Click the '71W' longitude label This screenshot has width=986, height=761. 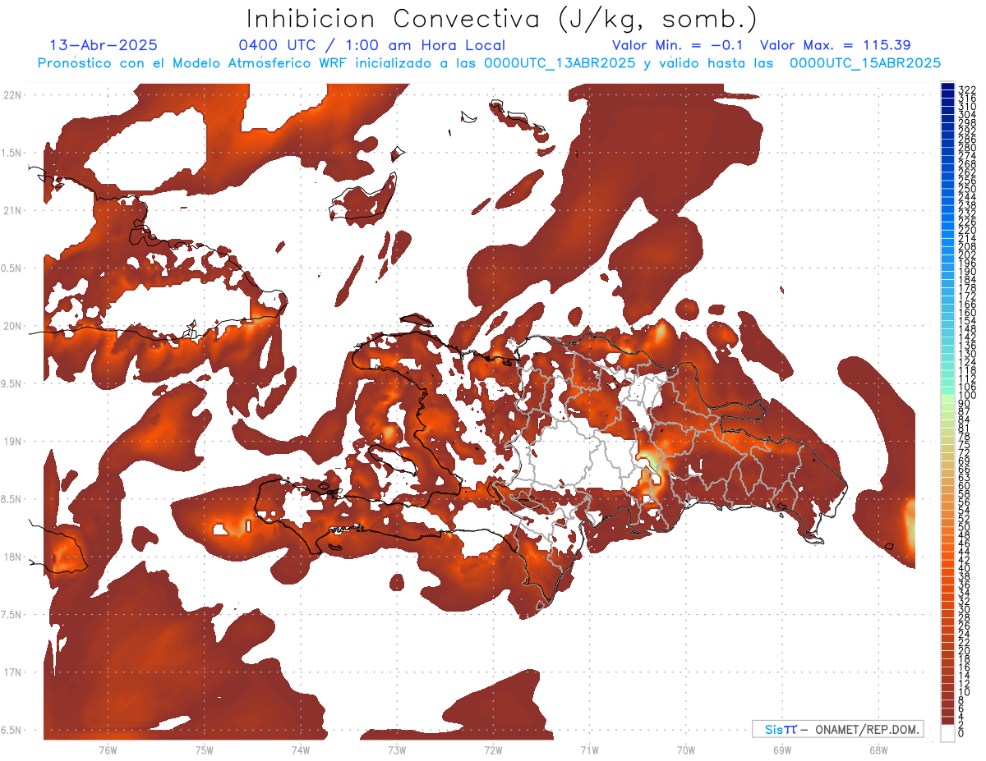(x=589, y=750)
